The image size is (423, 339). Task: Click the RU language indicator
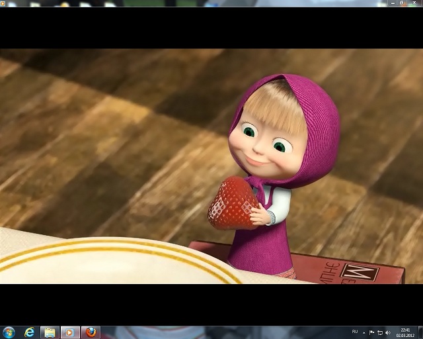pos(355,332)
